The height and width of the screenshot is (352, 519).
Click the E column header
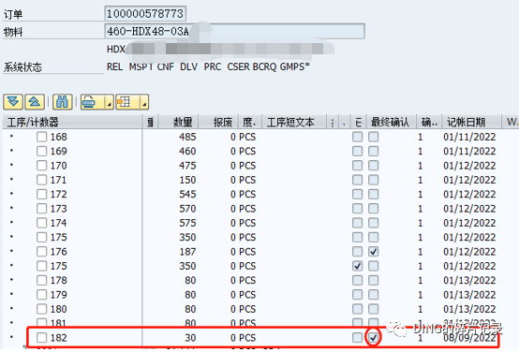pyautogui.click(x=358, y=122)
